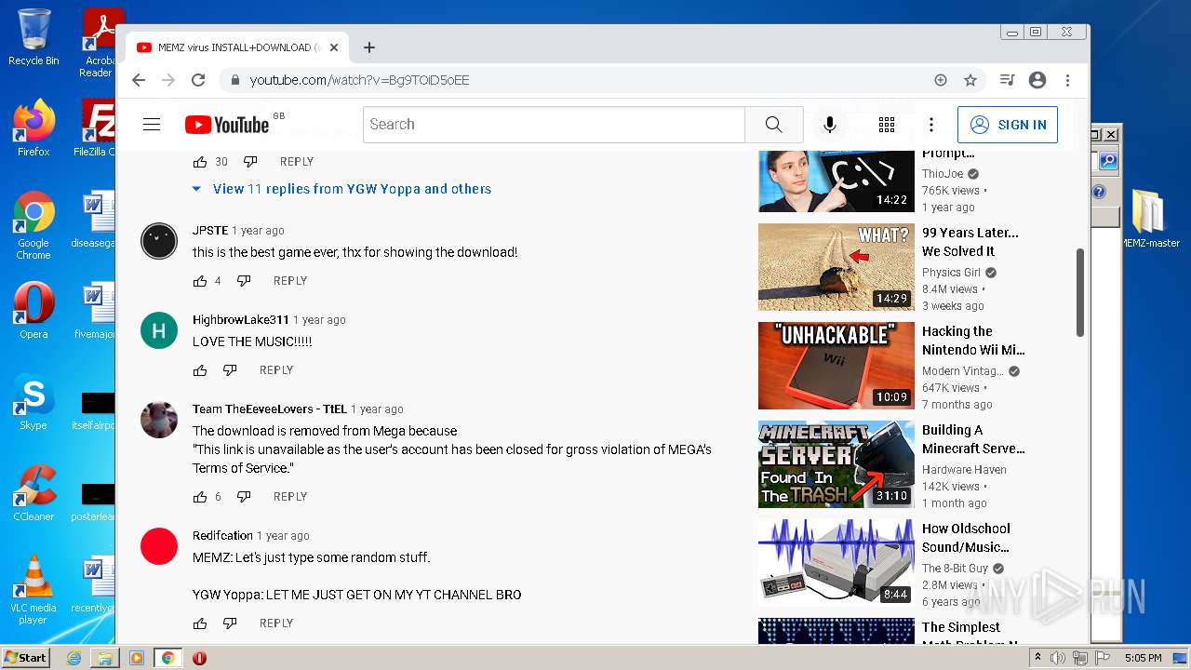
Task: Open Physics Girl channel name
Action: (951, 273)
